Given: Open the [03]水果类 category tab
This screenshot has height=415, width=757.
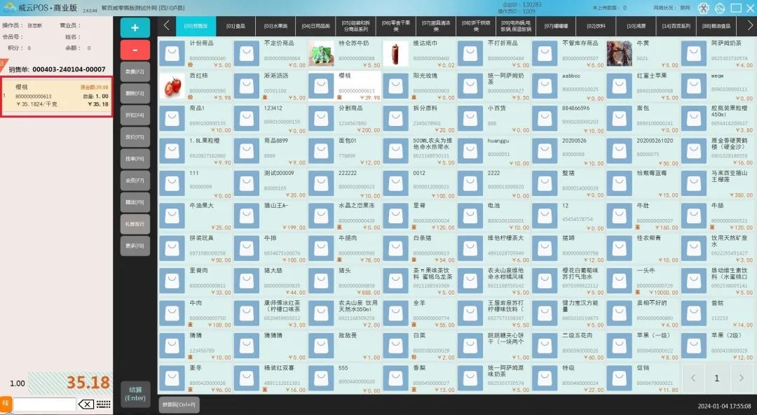Looking at the screenshot, I should coord(275,26).
